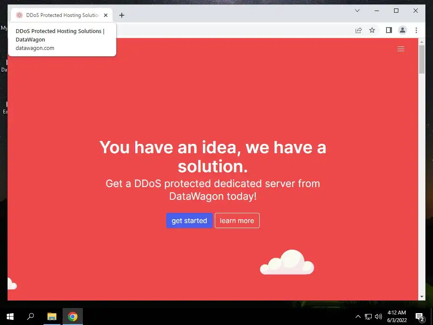Click datawagon.com in the tab tooltip
The width and height of the screenshot is (433, 325).
(x=35, y=48)
